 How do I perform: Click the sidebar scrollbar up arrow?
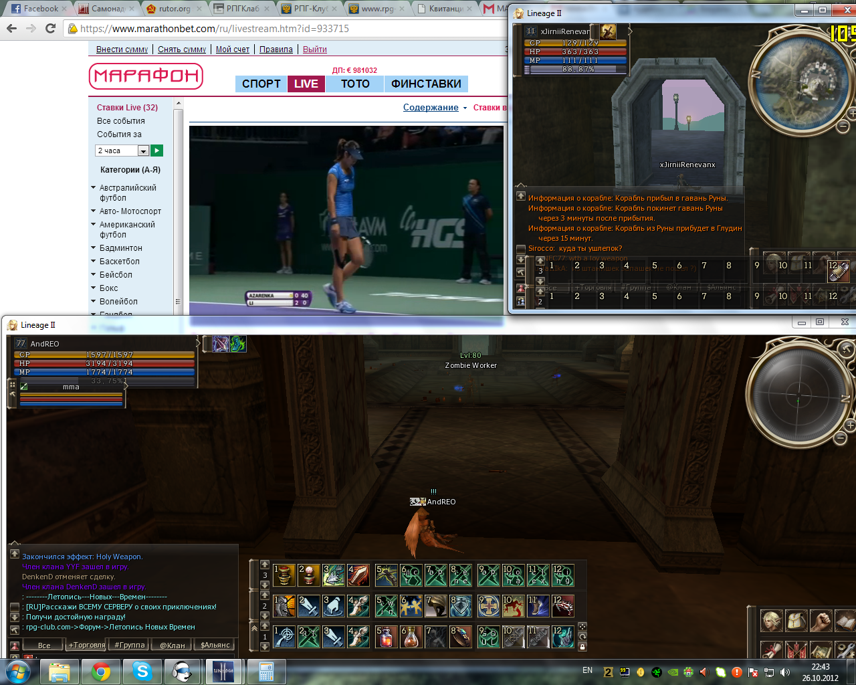[178, 104]
